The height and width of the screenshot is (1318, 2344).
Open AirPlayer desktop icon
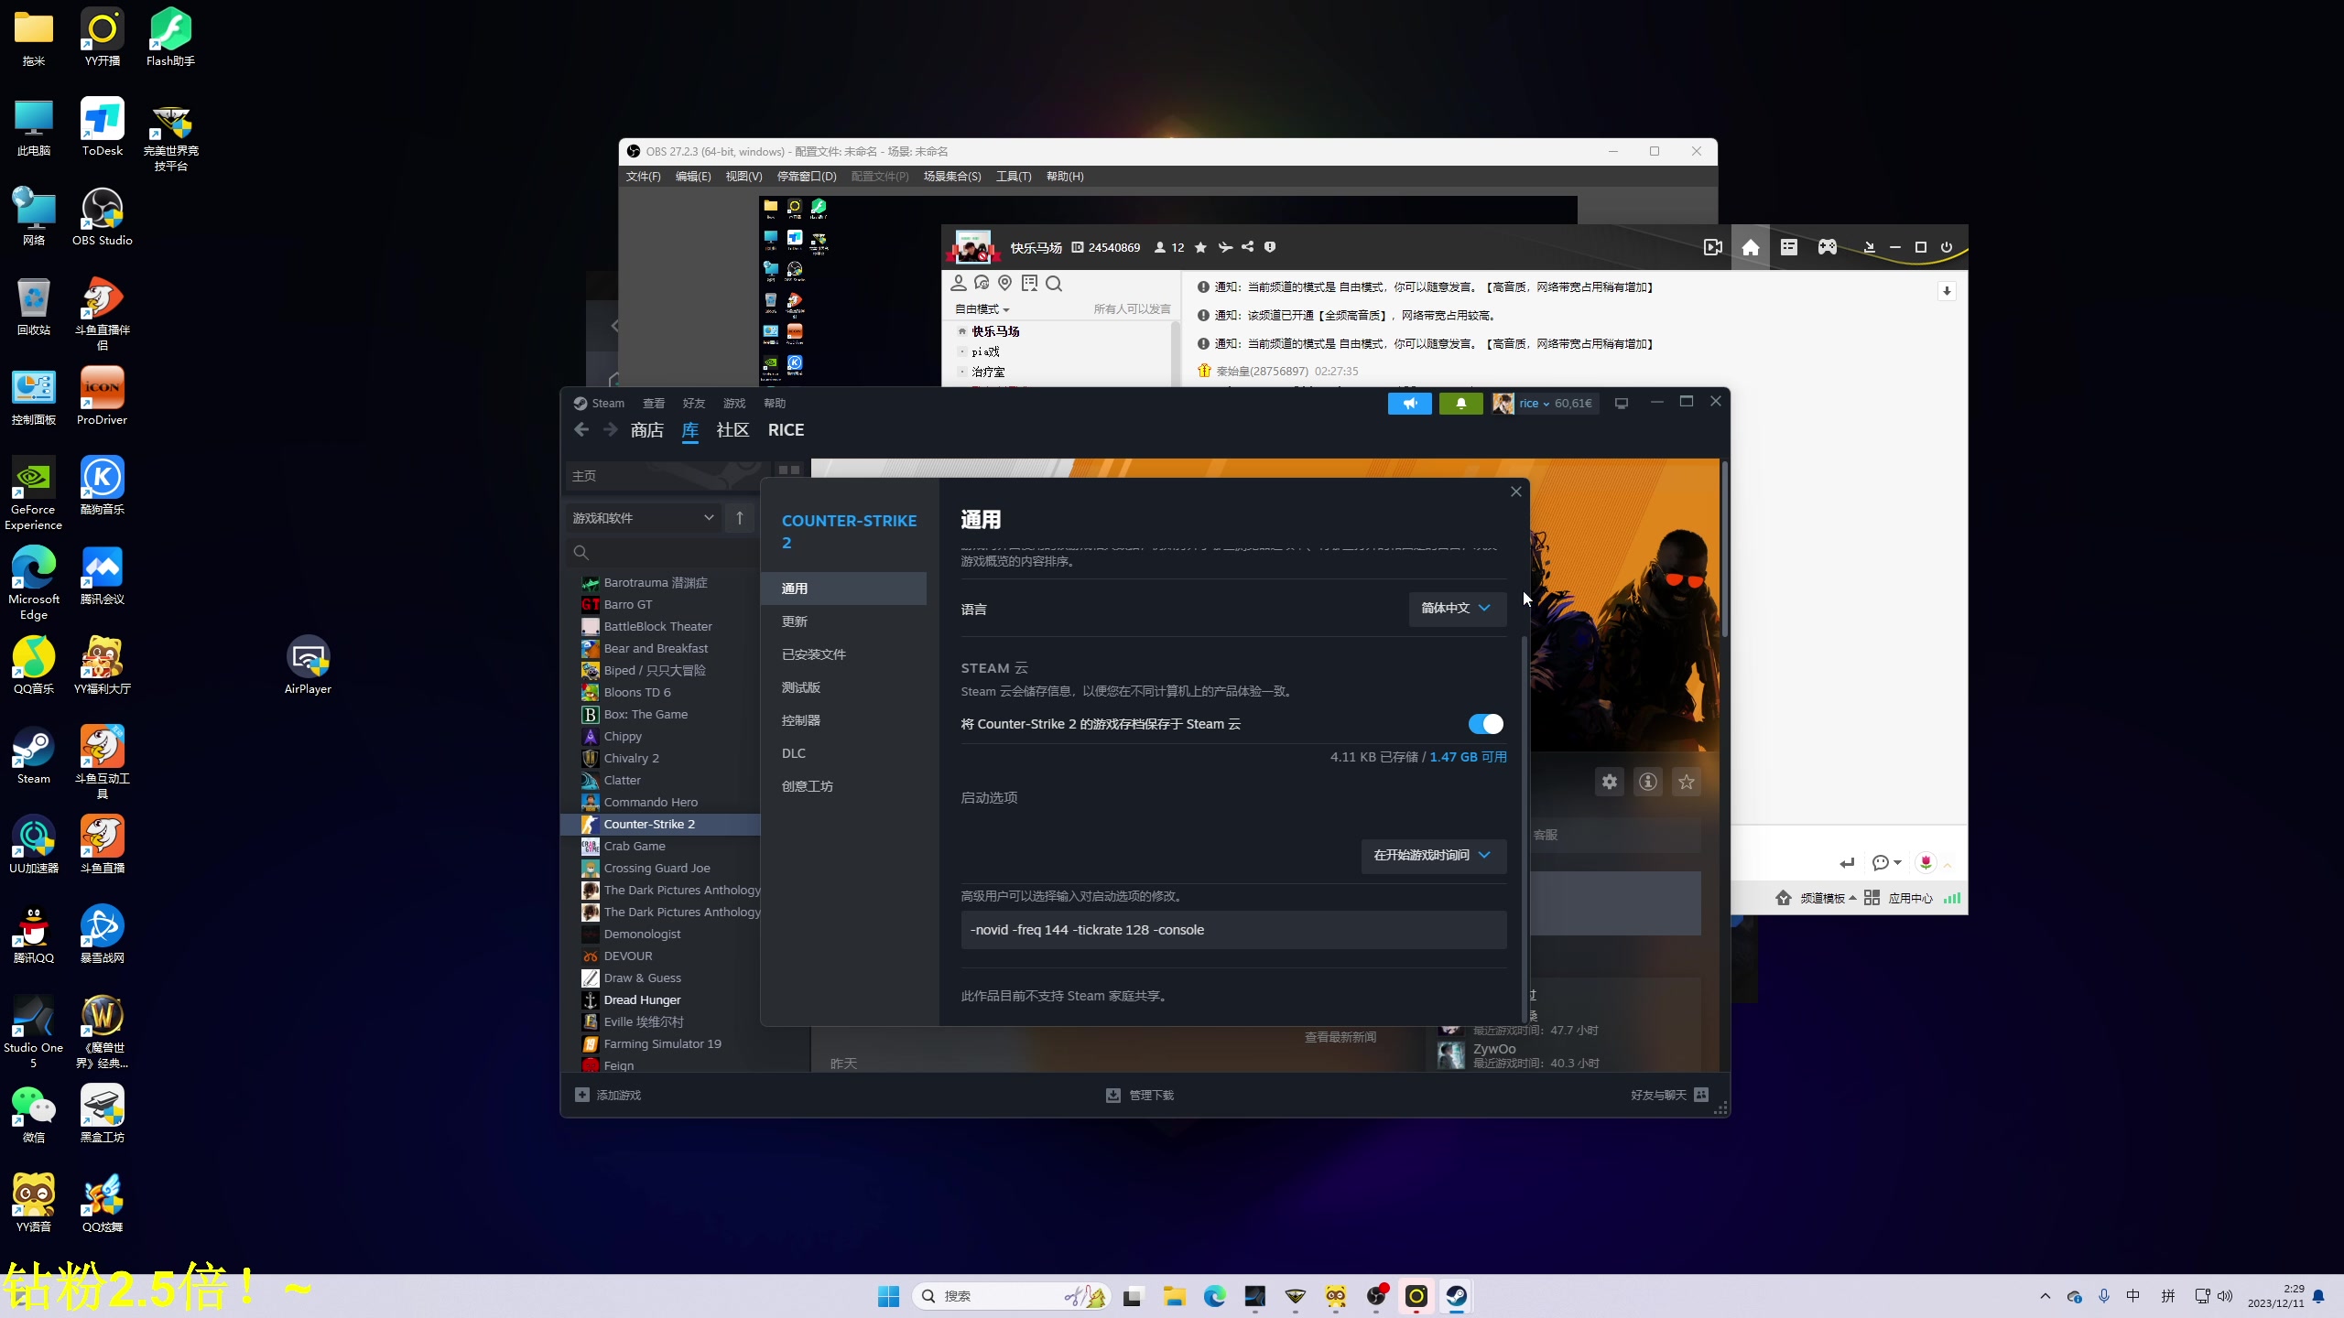(308, 665)
